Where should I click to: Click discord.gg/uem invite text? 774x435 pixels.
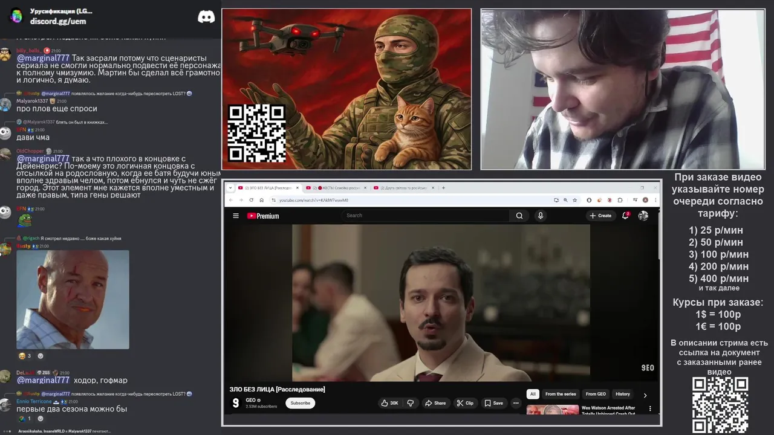[58, 21]
